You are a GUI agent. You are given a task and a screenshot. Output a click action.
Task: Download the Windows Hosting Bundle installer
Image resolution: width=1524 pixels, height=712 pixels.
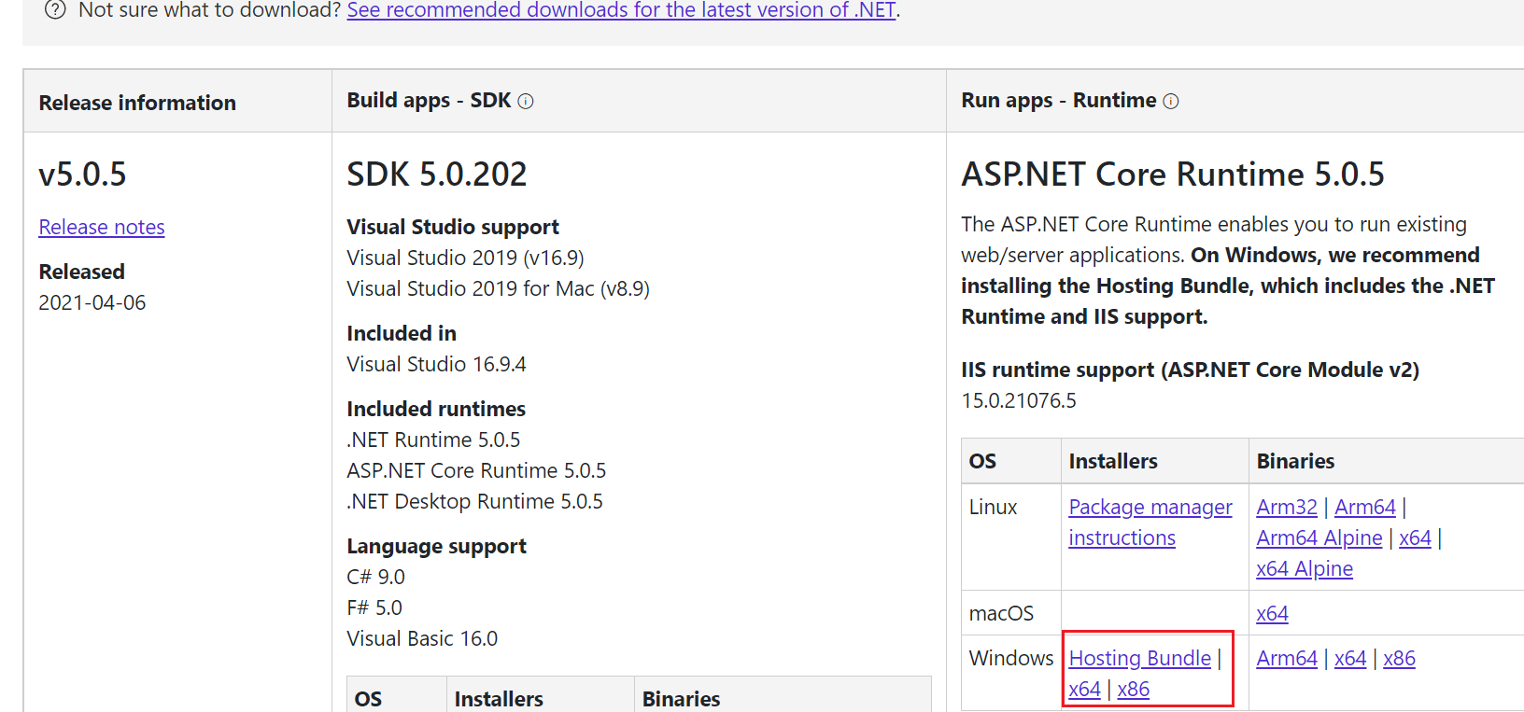[1140, 658]
